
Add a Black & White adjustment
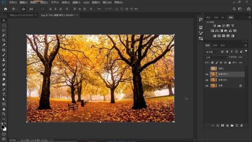point(221,31)
